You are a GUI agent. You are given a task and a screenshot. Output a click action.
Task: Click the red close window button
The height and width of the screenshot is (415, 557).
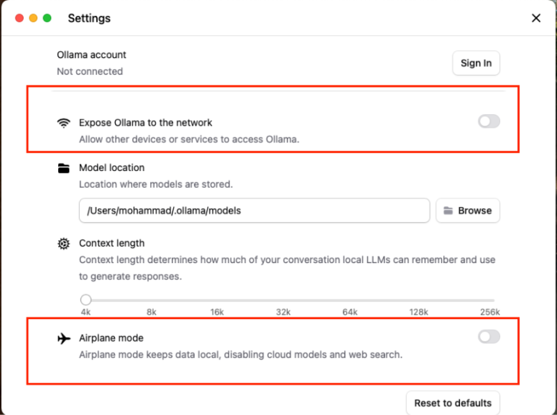point(19,18)
